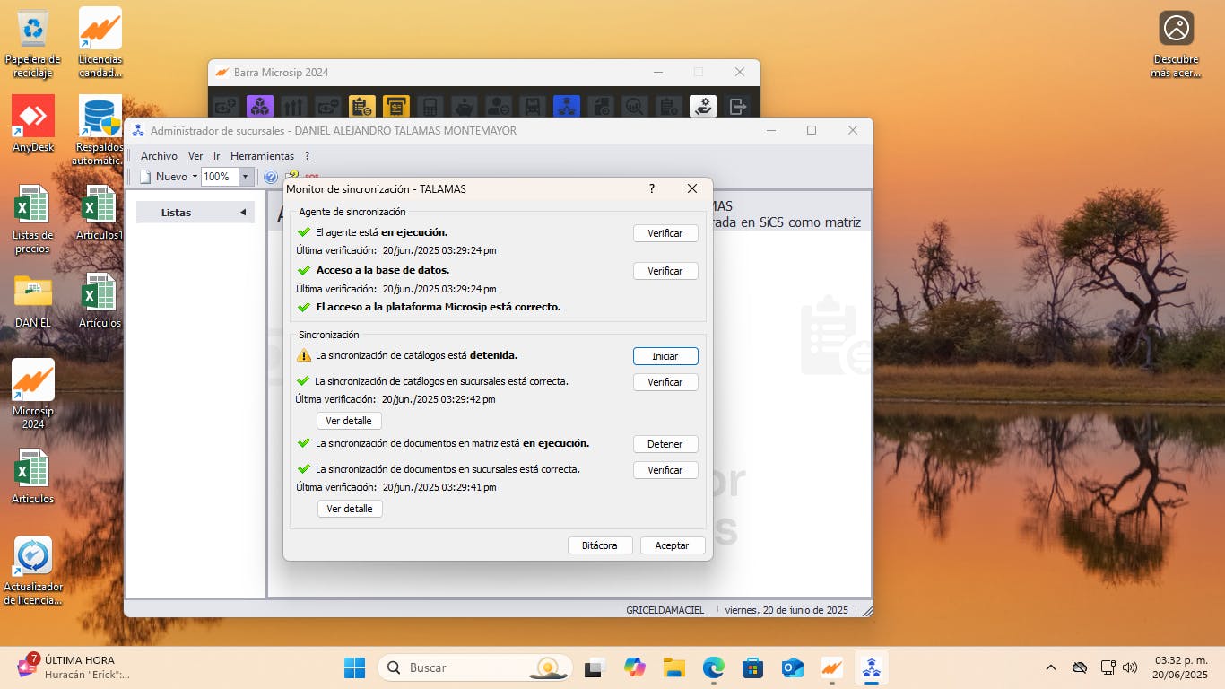Click the taskbar Buscar search box
The height and width of the screenshot is (689, 1225).
point(475,667)
